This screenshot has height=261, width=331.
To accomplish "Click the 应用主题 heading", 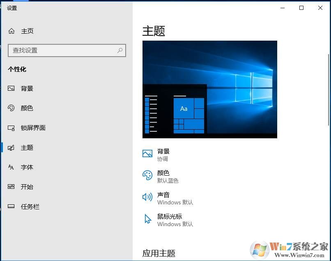I will pos(159,253).
